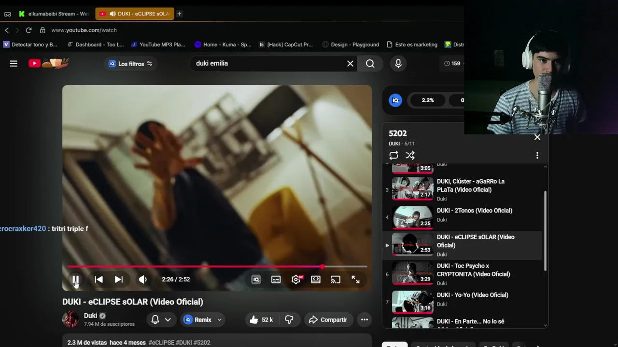Click the #5202 hashtag
Viewport: 618px width, 347px height.
(202, 343)
